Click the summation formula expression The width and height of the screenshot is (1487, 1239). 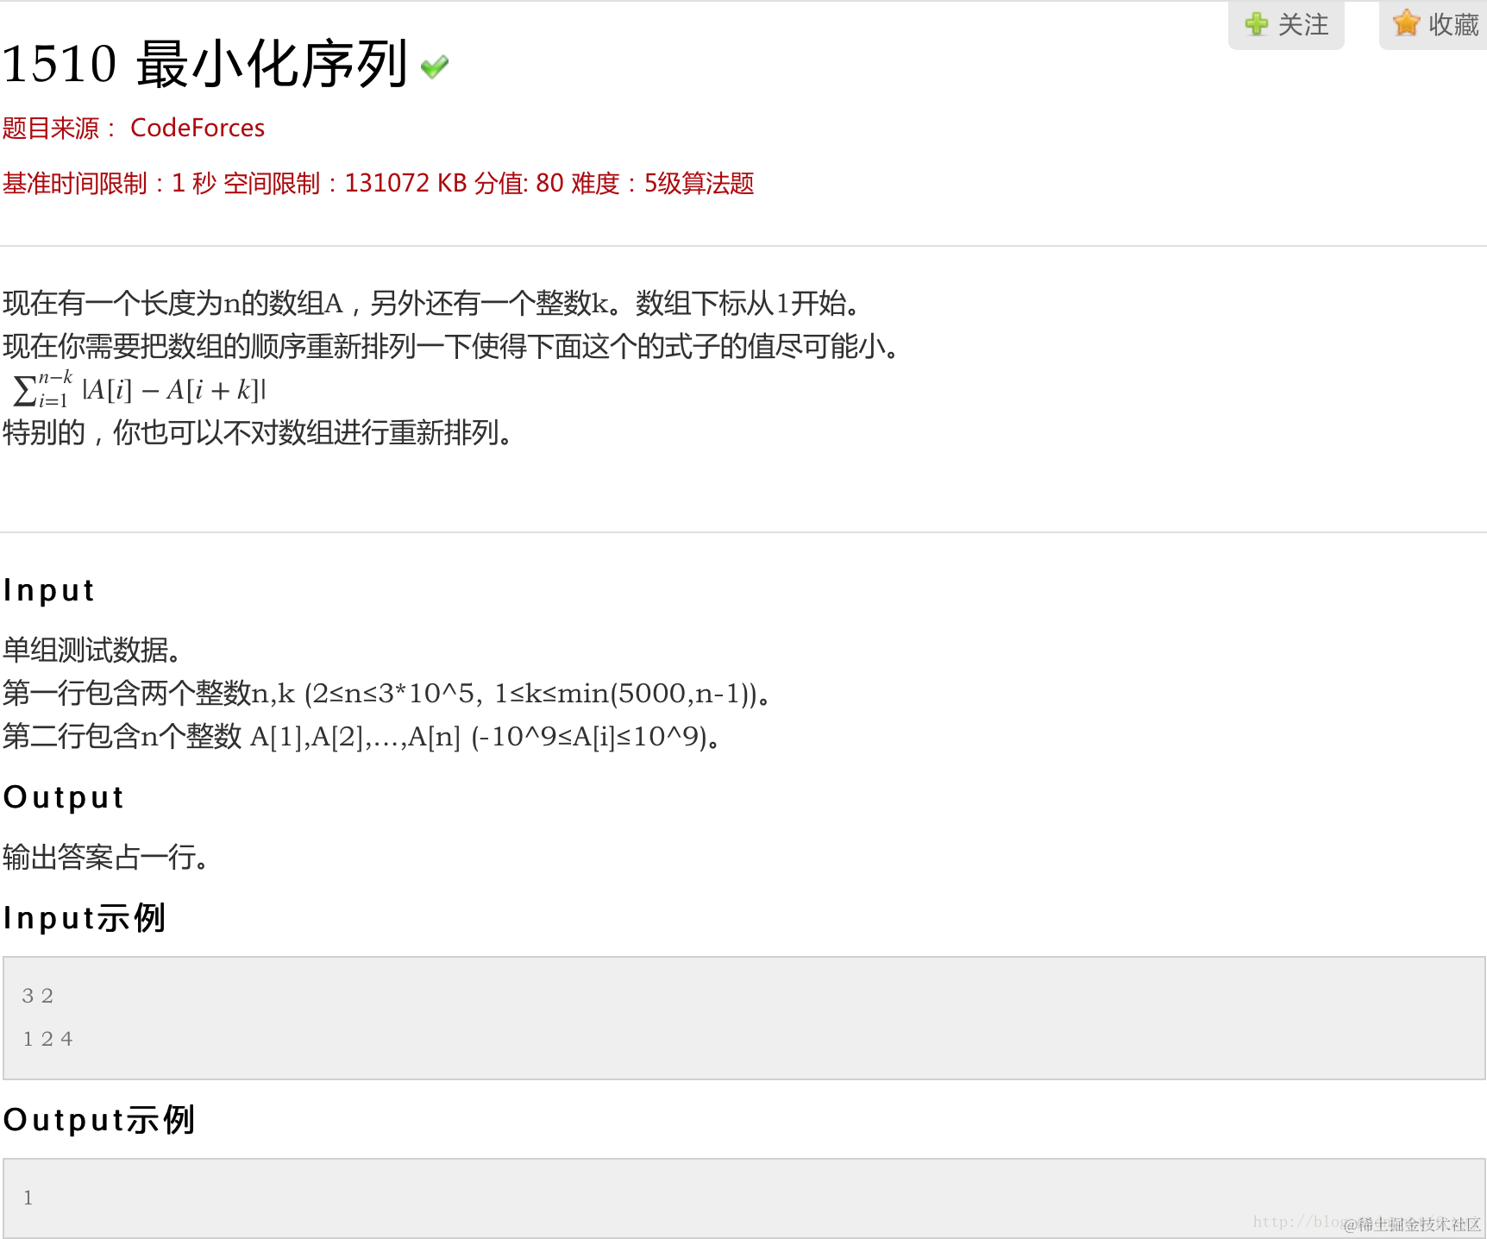140,389
